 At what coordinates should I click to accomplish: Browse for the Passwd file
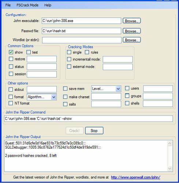coord(132,31)
